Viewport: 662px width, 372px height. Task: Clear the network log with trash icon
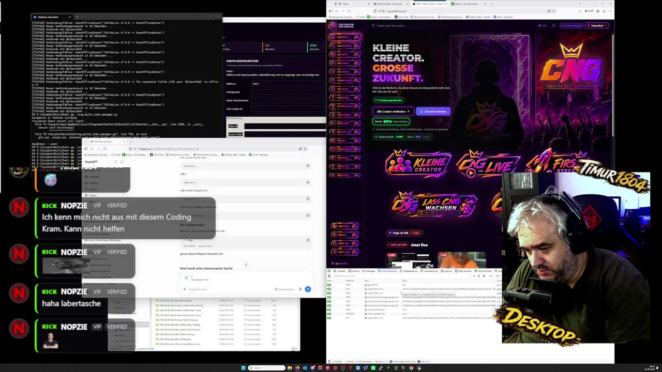click(x=329, y=276)
